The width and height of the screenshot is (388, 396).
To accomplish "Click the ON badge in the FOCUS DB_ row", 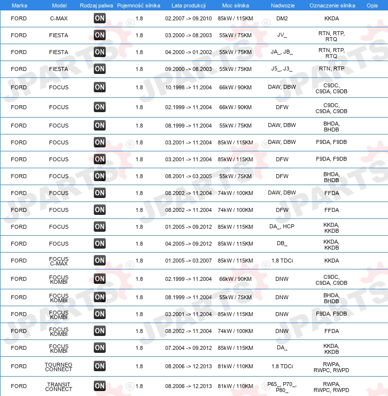I will tap(99, 244).
